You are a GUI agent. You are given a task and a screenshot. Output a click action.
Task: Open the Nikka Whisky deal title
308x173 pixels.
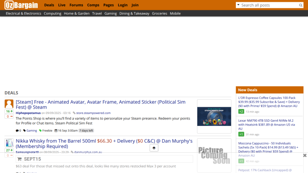[x=104, y=144]
